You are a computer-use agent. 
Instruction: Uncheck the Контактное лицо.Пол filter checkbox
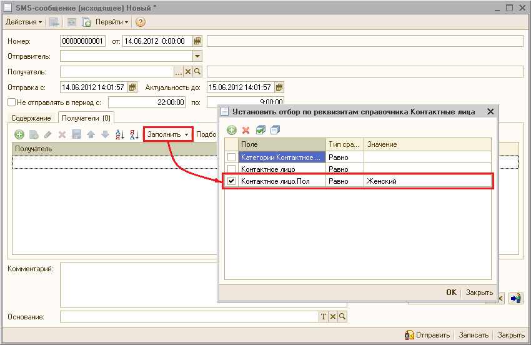click(x=232, y=181)
